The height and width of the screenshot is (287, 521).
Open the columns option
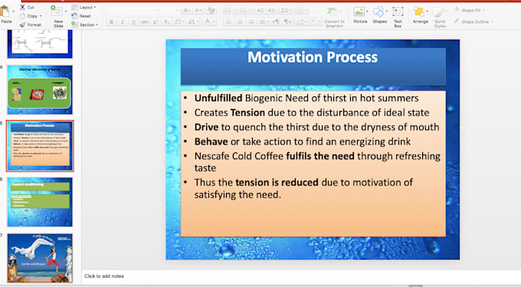pos(301,10)
